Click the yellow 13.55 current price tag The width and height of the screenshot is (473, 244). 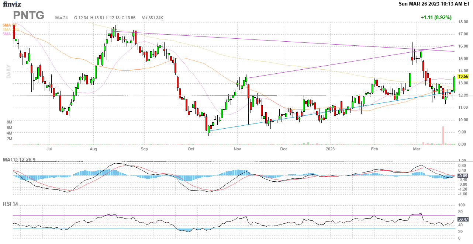463,76
